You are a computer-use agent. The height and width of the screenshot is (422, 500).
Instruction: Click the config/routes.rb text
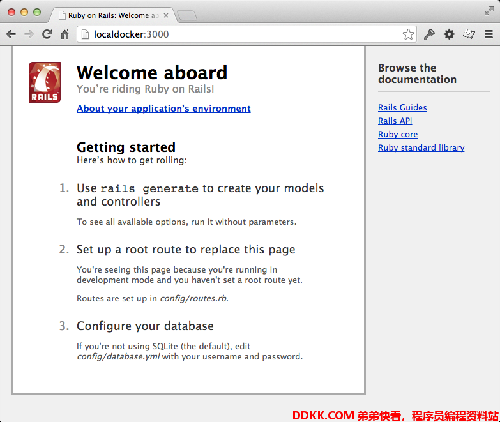click(193, 298)
